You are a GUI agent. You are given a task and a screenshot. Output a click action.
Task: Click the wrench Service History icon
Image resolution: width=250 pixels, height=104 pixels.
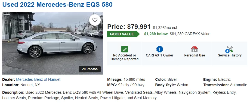pyautogui.click(x=229, y=49)
